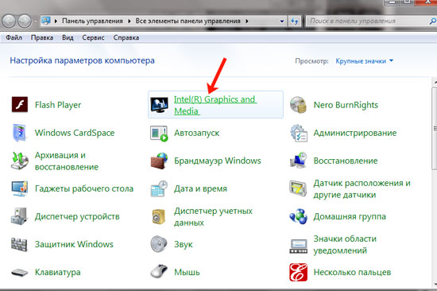The image size is (437, 291).
Task: Click the Control Panel icon in address bar
Action: [46, 21]
